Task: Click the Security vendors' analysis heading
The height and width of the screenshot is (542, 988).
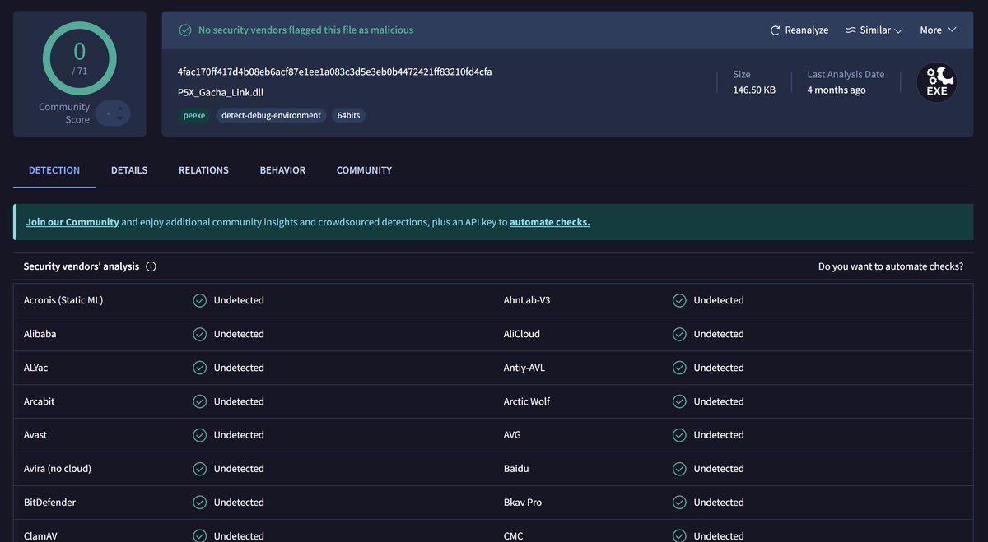Action: 82,266
